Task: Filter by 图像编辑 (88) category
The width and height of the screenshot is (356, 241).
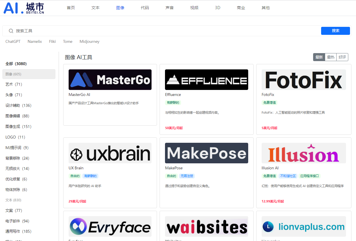Action: point(17,116)
